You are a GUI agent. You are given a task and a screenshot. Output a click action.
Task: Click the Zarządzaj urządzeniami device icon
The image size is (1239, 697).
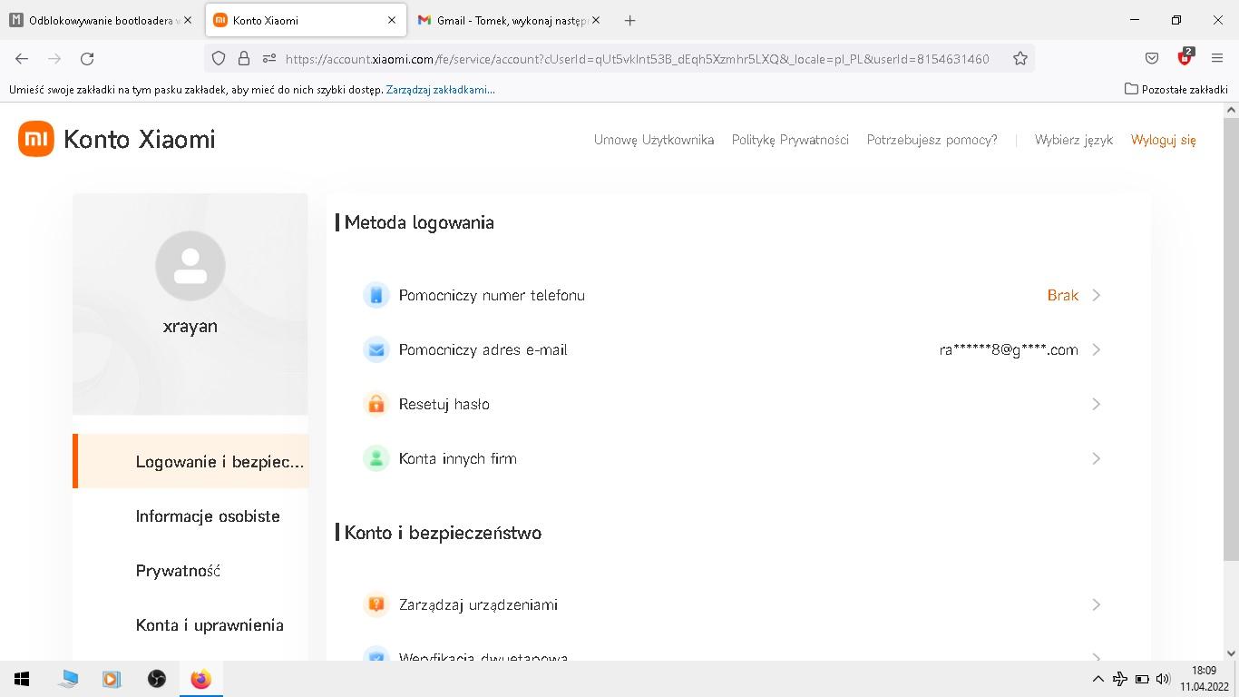point(376,605)
